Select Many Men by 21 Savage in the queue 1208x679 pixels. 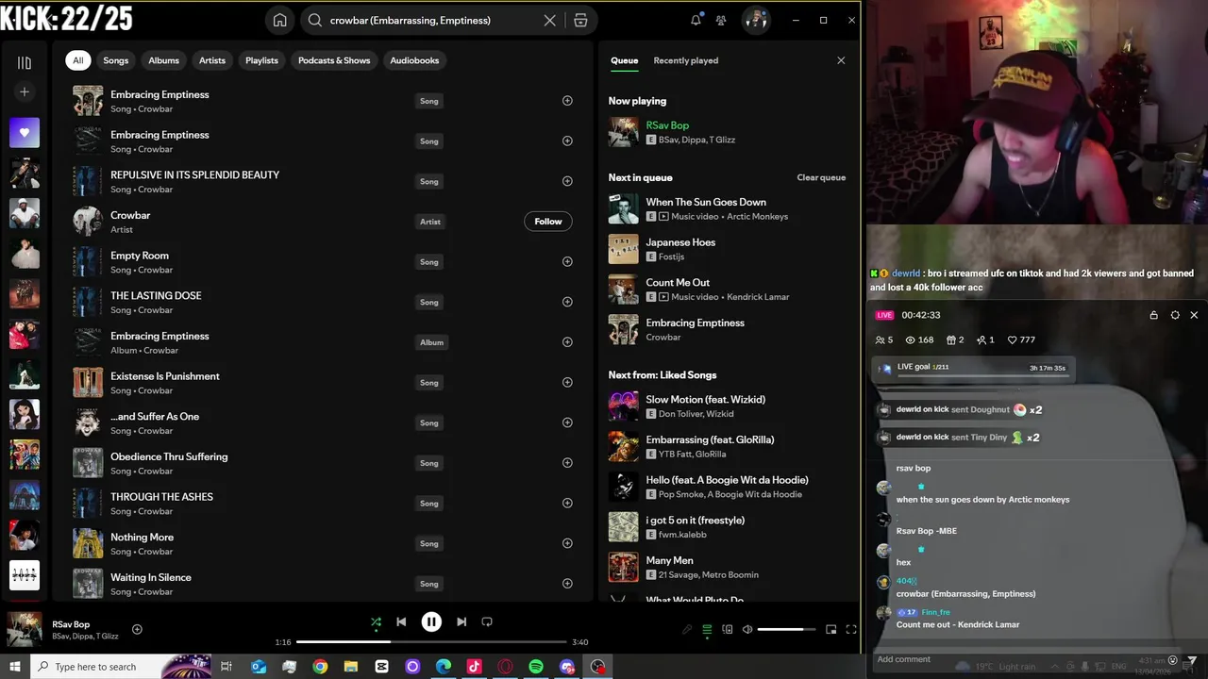[728, 567]
